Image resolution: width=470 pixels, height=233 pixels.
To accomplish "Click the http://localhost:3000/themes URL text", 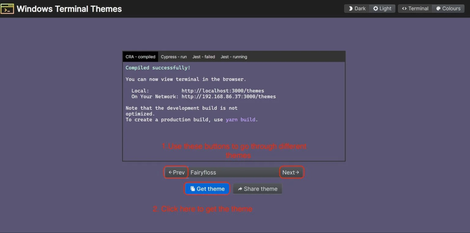I will coord(223,91).
